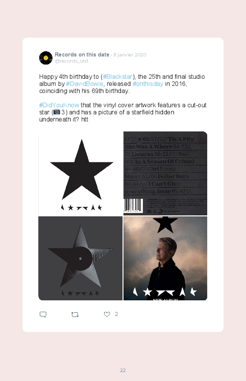
Task: Like the tweet with heart icon
Action: tap(107, 314)
